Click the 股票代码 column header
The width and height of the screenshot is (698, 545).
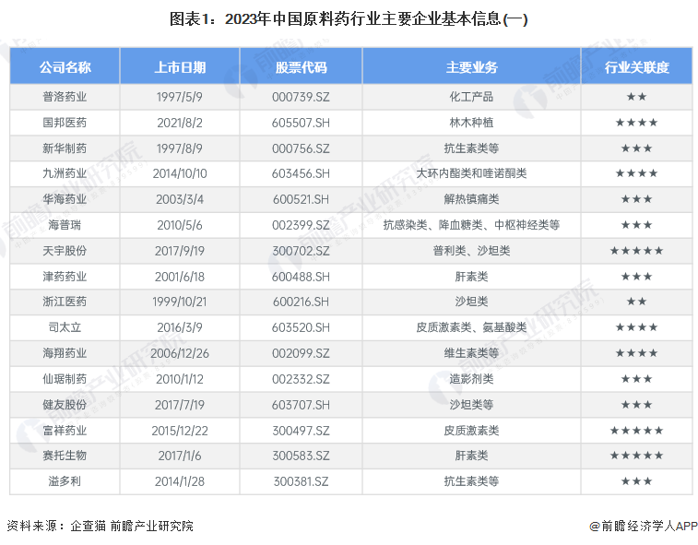point(301,67)
